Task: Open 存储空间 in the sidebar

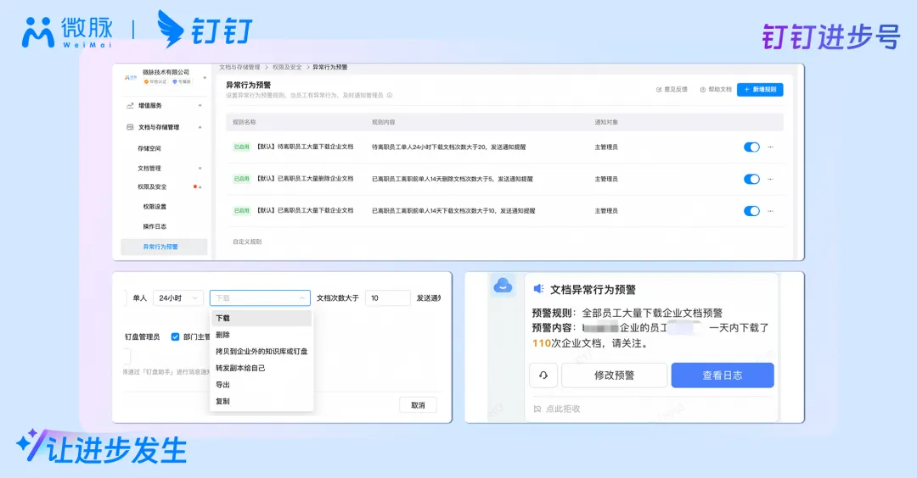Action: click(x=149, y=148)
